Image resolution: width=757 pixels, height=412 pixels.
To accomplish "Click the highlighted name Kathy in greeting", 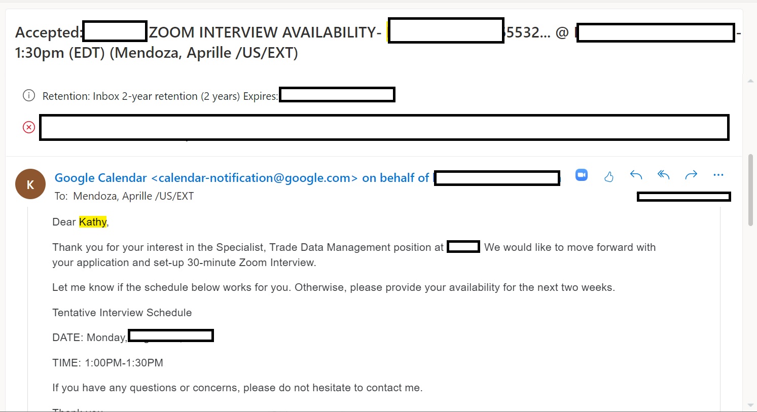I will pos(93,222).
